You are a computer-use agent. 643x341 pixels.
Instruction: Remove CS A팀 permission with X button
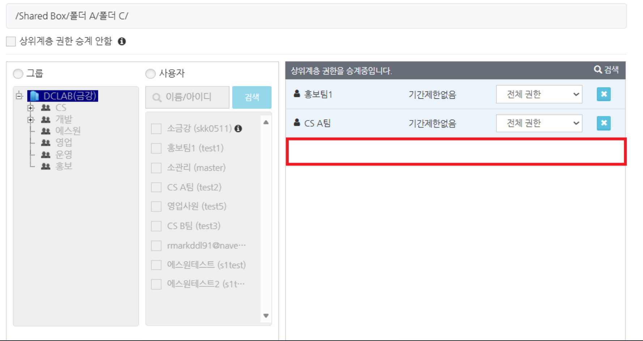click(x=603, y=123)
